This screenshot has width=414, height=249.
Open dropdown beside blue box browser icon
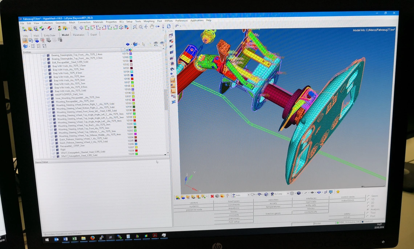pos(131,44)
